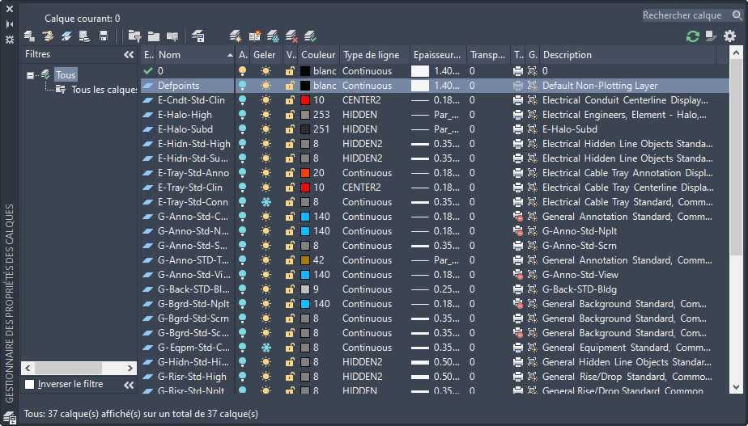Screen dimensions: 748x426
Task: Create a new layer frozen in viewports
Action: pos(273,36)
